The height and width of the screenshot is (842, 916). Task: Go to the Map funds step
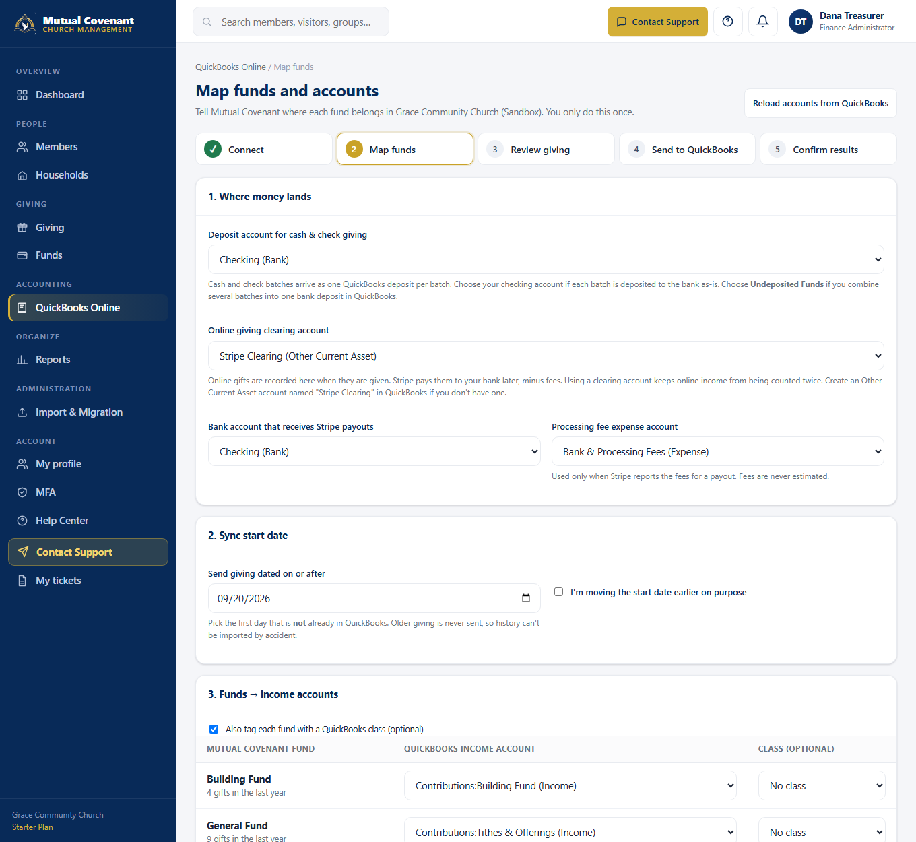pos(405,149)
